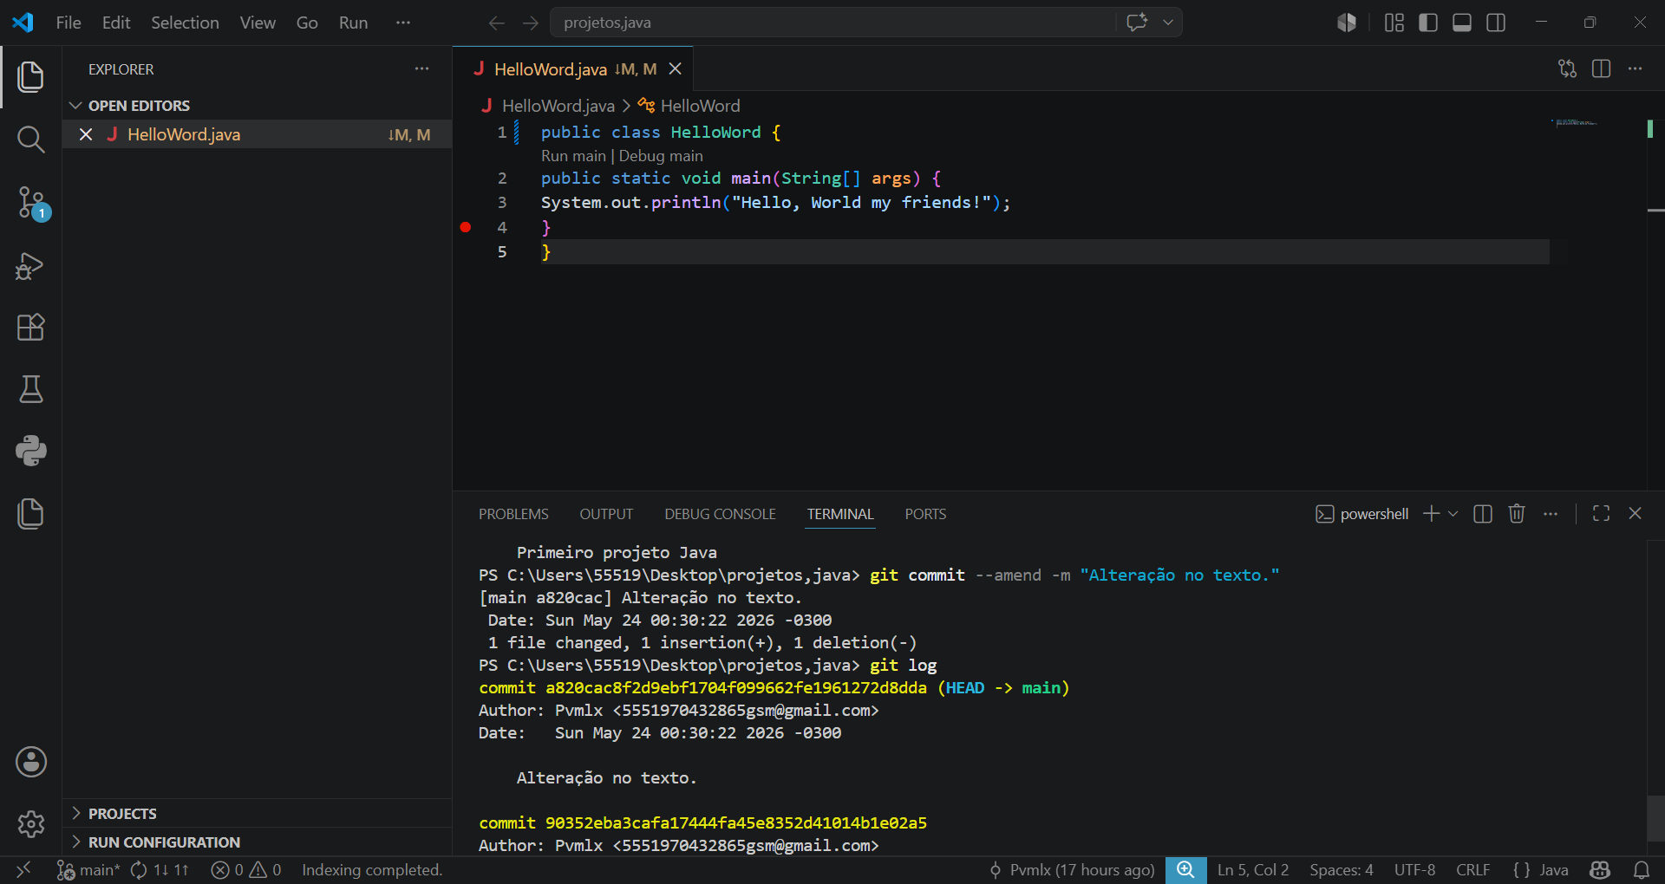The width and height of the screenshot is (1665, 884).
Task: Open the Run menu
Action: pyautogui.click(x=353, y=23)
